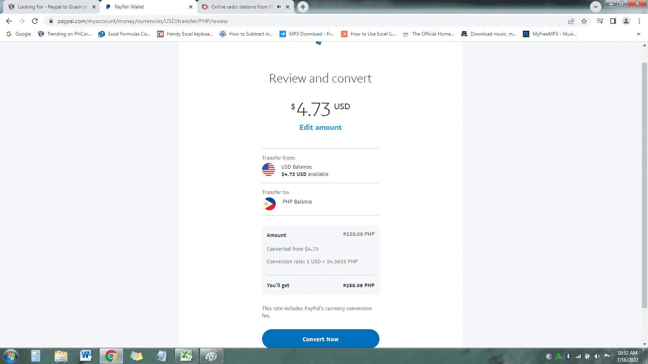The width and height of the screenshot is (648, 364).
Task: Mute the Online radio stations tab audio icon
Action: (279, 7)
